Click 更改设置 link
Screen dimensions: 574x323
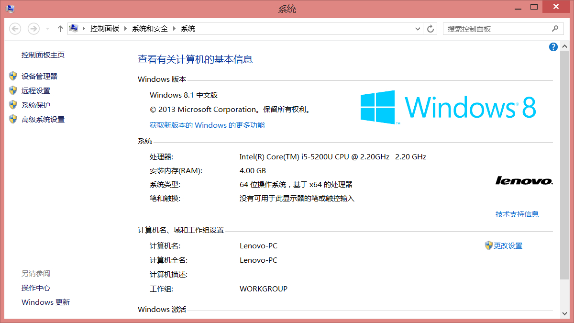pyautogui.click(x=508, y=246)
